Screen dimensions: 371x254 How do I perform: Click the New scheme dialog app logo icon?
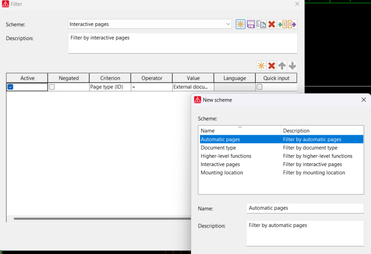click(x=198, y=100)
